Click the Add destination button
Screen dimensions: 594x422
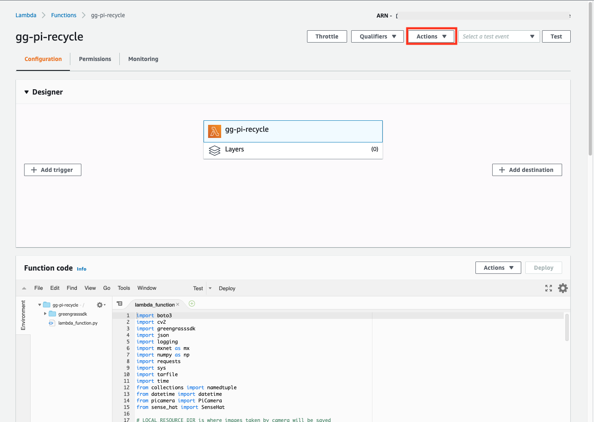(x=527, y=170)
